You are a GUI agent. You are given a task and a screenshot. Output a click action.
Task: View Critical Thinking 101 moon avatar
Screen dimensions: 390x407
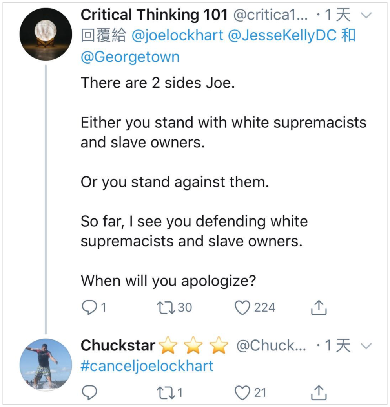46,34
